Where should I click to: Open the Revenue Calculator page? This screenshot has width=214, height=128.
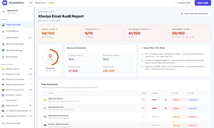(17, 44)
